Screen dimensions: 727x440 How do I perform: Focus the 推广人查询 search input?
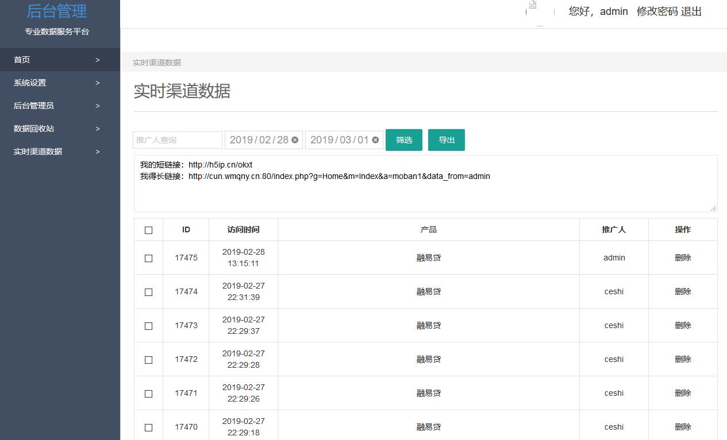click(x=178, y=140)
